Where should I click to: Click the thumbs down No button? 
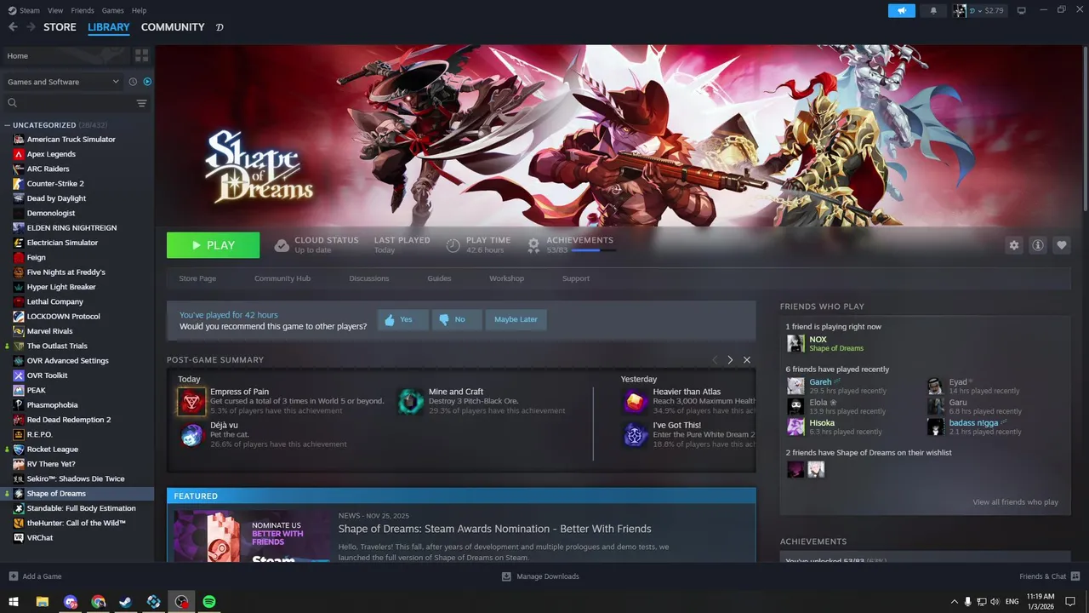tap(457, 319)
